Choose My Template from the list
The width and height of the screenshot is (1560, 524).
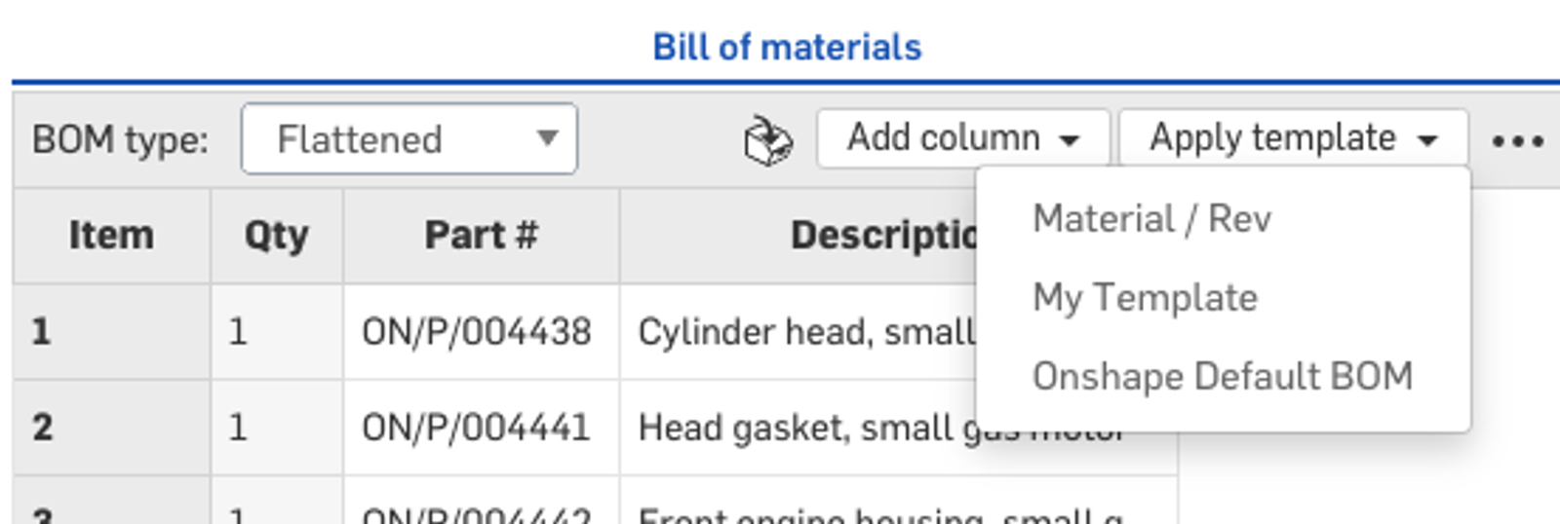[1145, 298]
